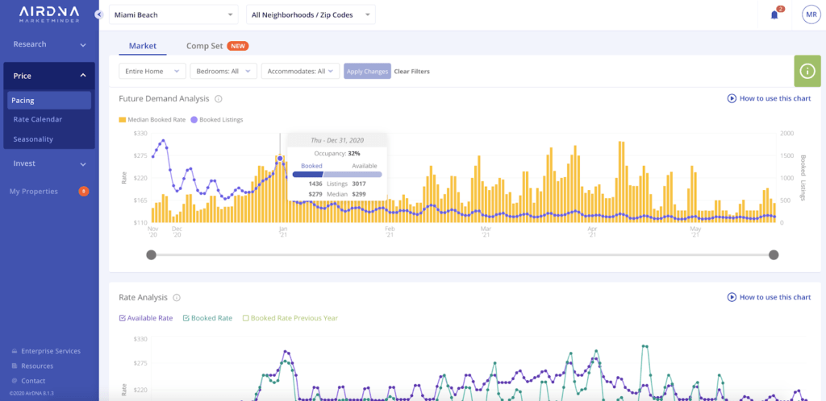
Task: Click the Clear Filters link
Action: pyautogui.click(x=412, y=72)
